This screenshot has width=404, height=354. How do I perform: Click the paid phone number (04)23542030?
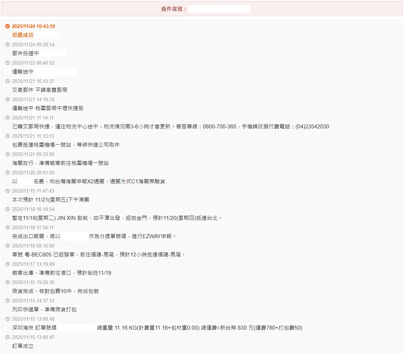(312, 127)
